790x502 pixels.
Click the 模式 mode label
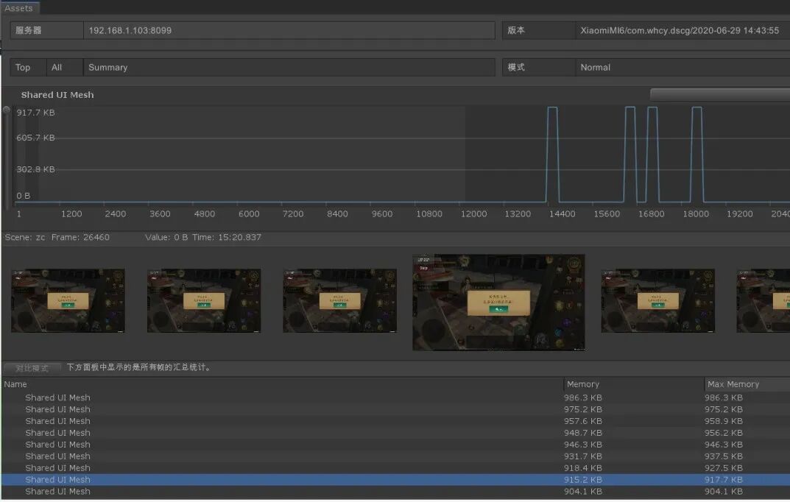516,67
